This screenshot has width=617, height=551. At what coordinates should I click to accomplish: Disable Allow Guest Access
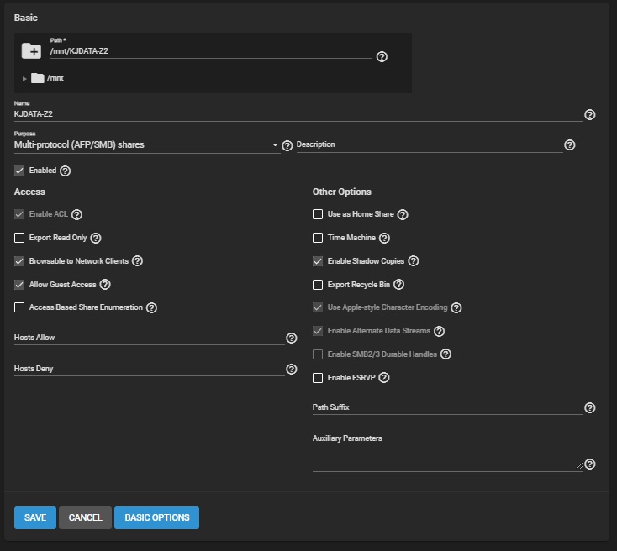tap(19, 285)
